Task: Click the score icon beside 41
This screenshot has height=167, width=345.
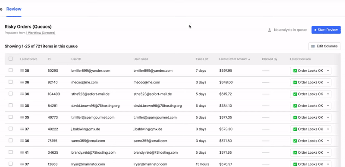Action: tap(22, 152)
